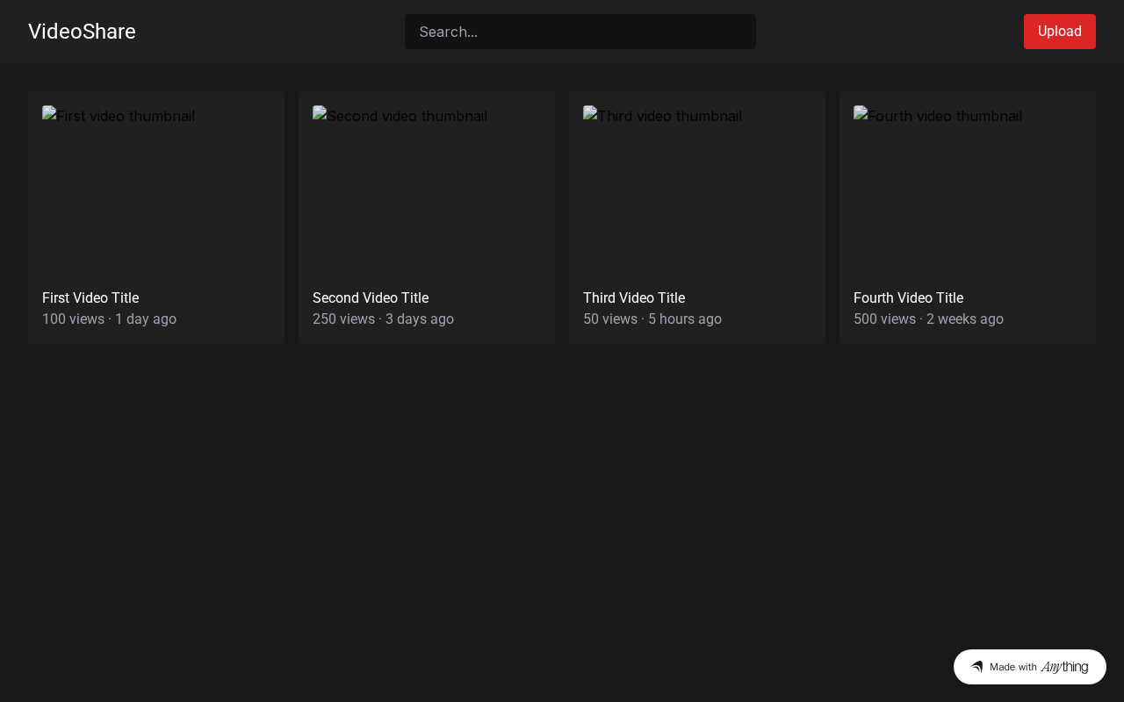Viewport: 1124px width, 702px height.
Task: Click the Anything logo icon in badge
Action: [x=976, y=667]
